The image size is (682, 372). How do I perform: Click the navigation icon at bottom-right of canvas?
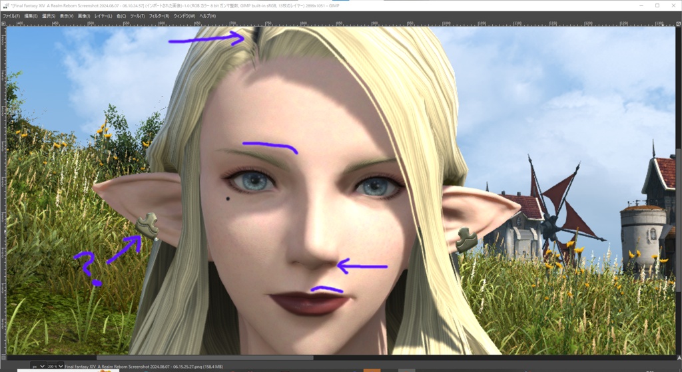point(678,357)
